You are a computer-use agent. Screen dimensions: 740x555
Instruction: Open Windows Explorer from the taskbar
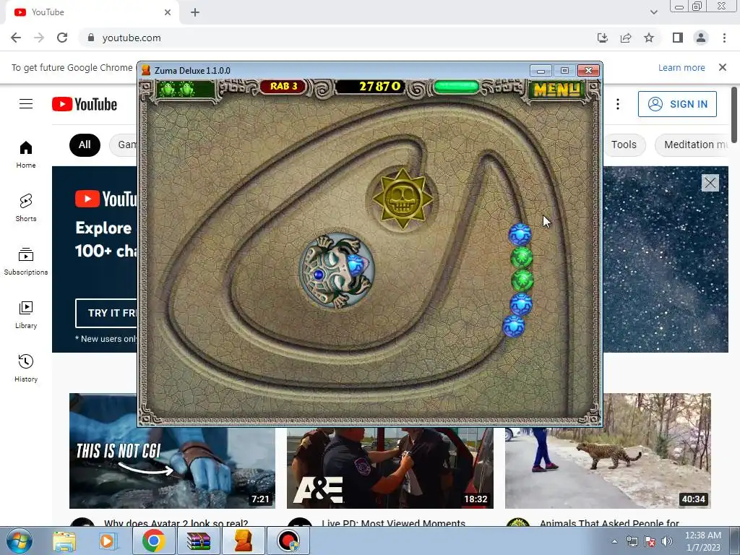[x=64, y=541]
